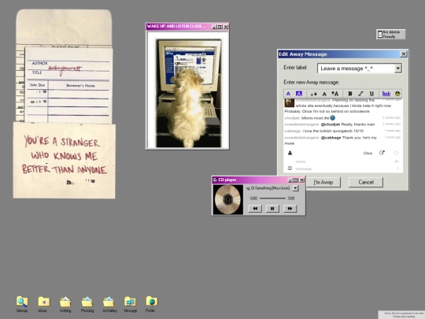425x319 pixels.
Task: Skip to next track in CD player
Action: point(290,209)
